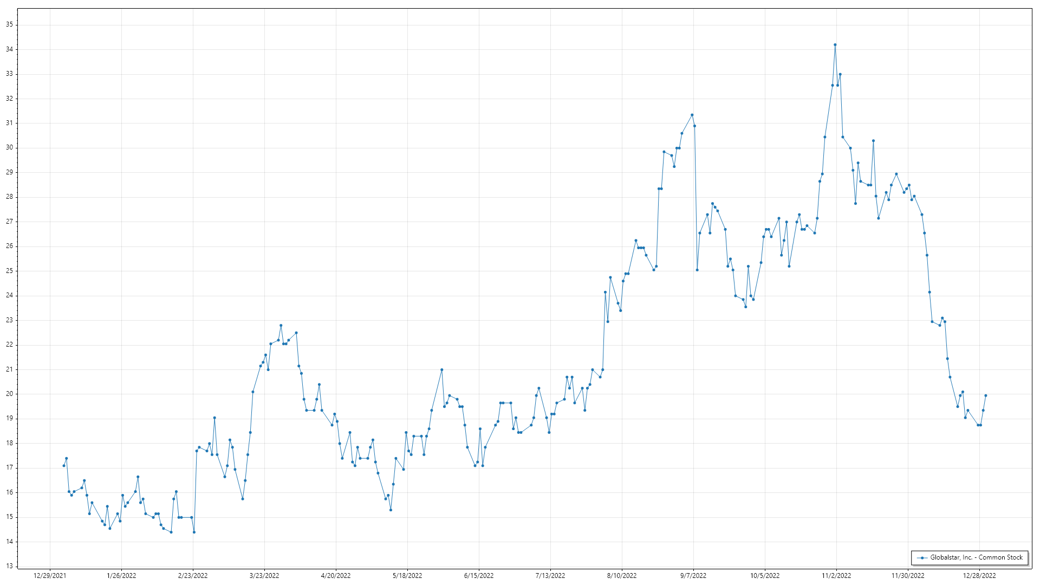Click the 11/2/2022 date label on x-axis
The height and width of the screenshot is (585, 1040).
(836, 576)
